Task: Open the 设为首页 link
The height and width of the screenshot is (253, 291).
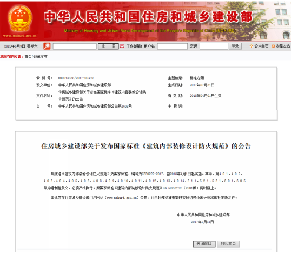Action: coord(261,46)
